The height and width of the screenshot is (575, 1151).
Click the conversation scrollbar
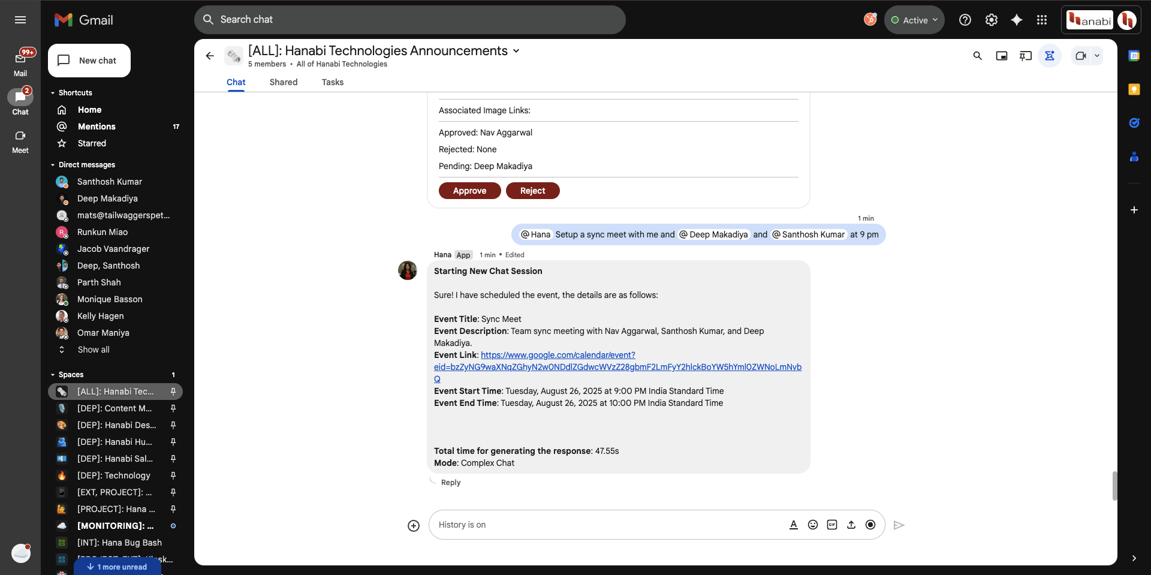click(1114, 486)
